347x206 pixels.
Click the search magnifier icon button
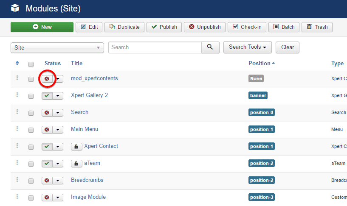click(210, 47)
